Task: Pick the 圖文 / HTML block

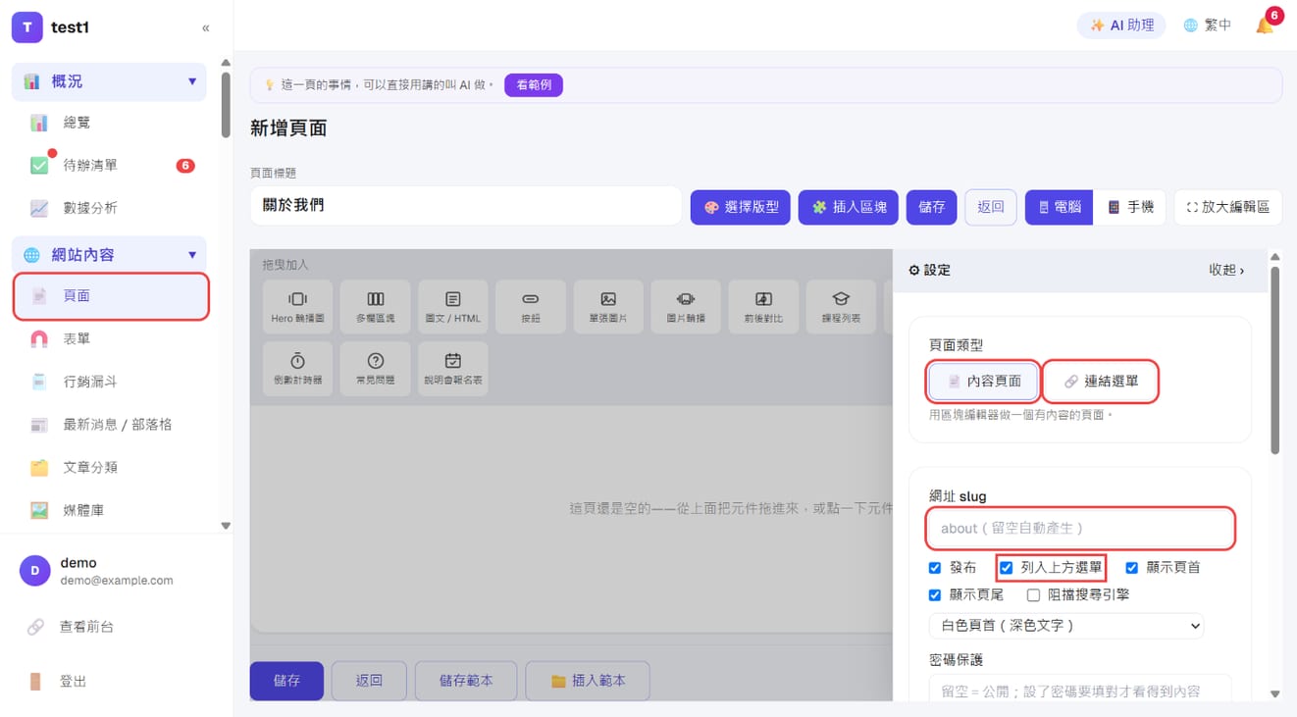Action: 452,307
